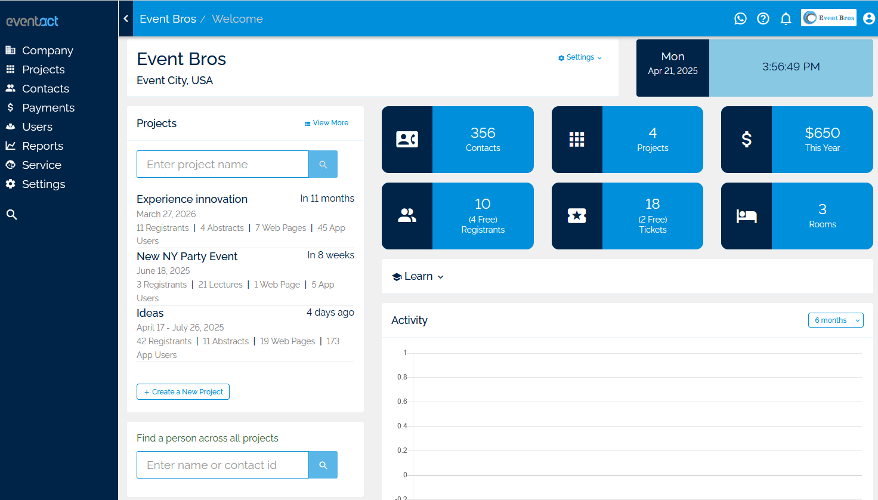The image size is (878, 500).
Task: Open the 3 Rooms tile
Action: [823, 216]
